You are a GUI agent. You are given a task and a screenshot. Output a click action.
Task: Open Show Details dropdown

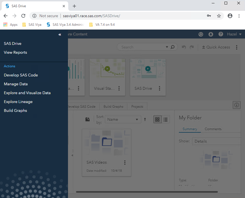217,141
